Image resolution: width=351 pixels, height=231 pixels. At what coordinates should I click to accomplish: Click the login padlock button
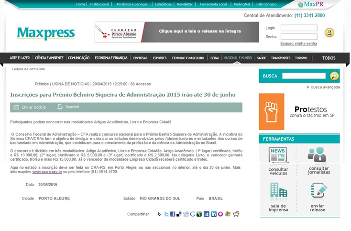329,33
